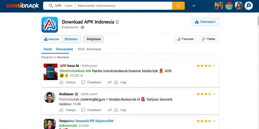Click the share arrow on the first post
The width and height of the screenshot is (259, 129).
[110, 82]
